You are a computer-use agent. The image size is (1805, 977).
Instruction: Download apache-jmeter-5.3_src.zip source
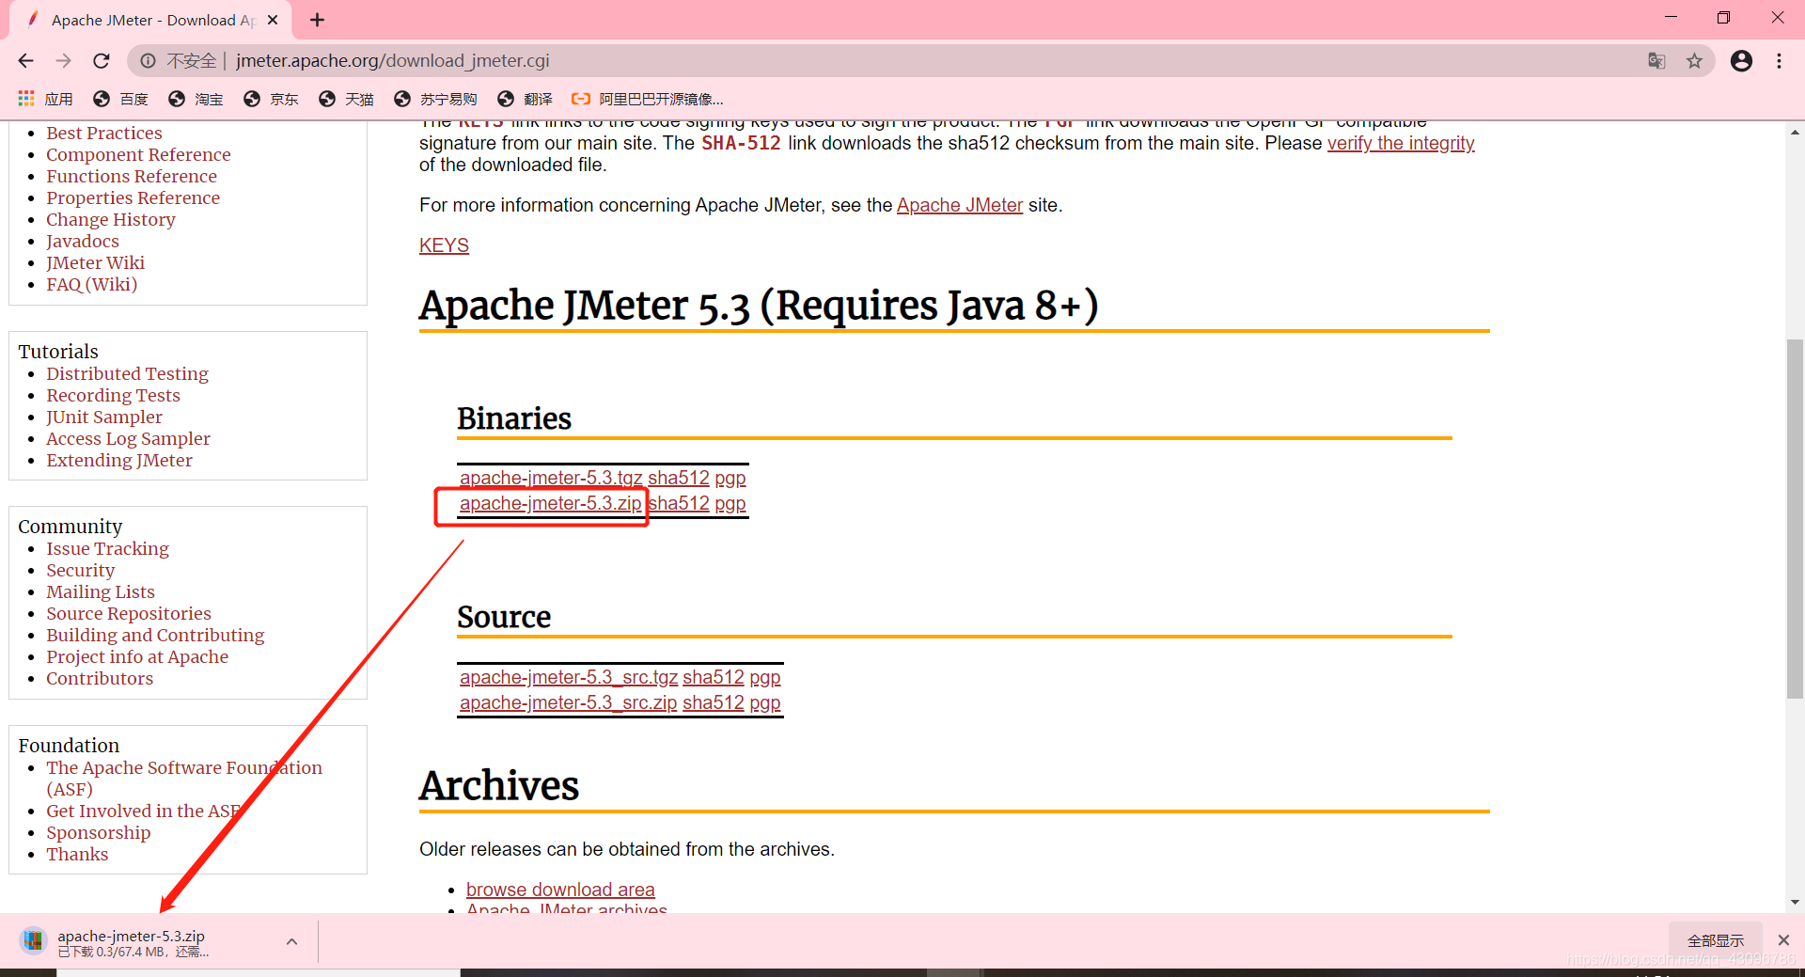point(568,703)
